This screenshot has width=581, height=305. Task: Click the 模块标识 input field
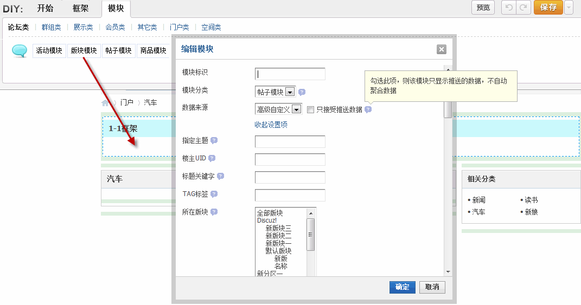click(x=290, y=74)
